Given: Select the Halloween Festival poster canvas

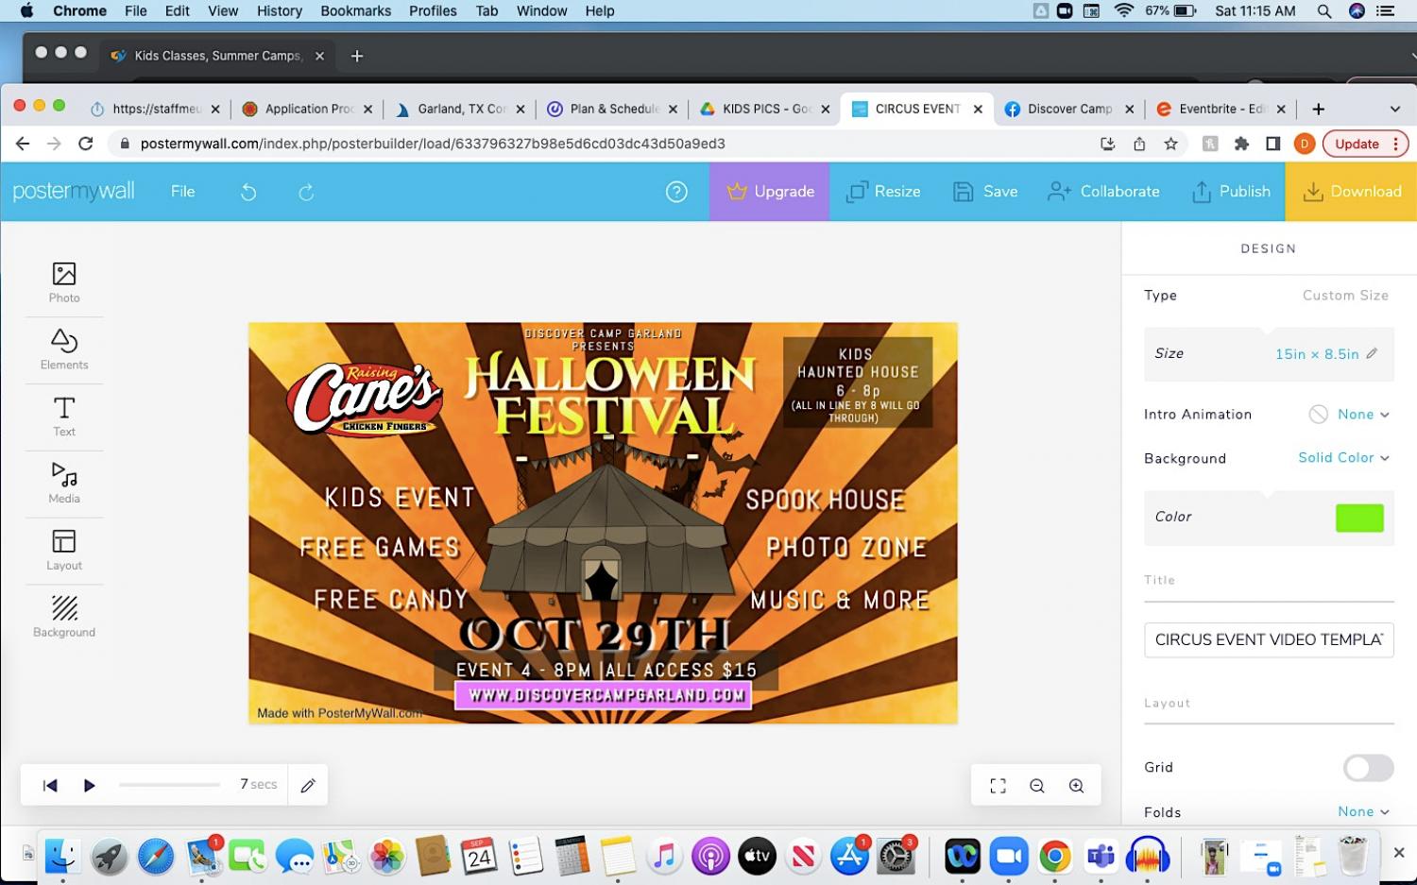Looking at the screenshot, I should [x=603, y=523].
